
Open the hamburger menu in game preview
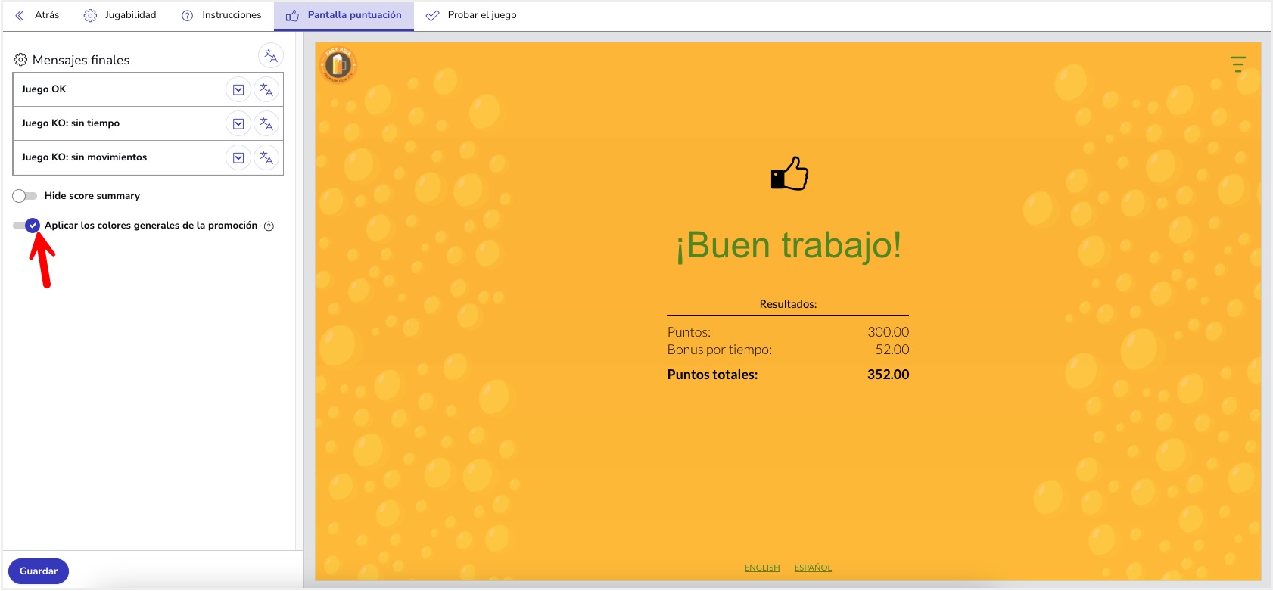point(1237,64)
